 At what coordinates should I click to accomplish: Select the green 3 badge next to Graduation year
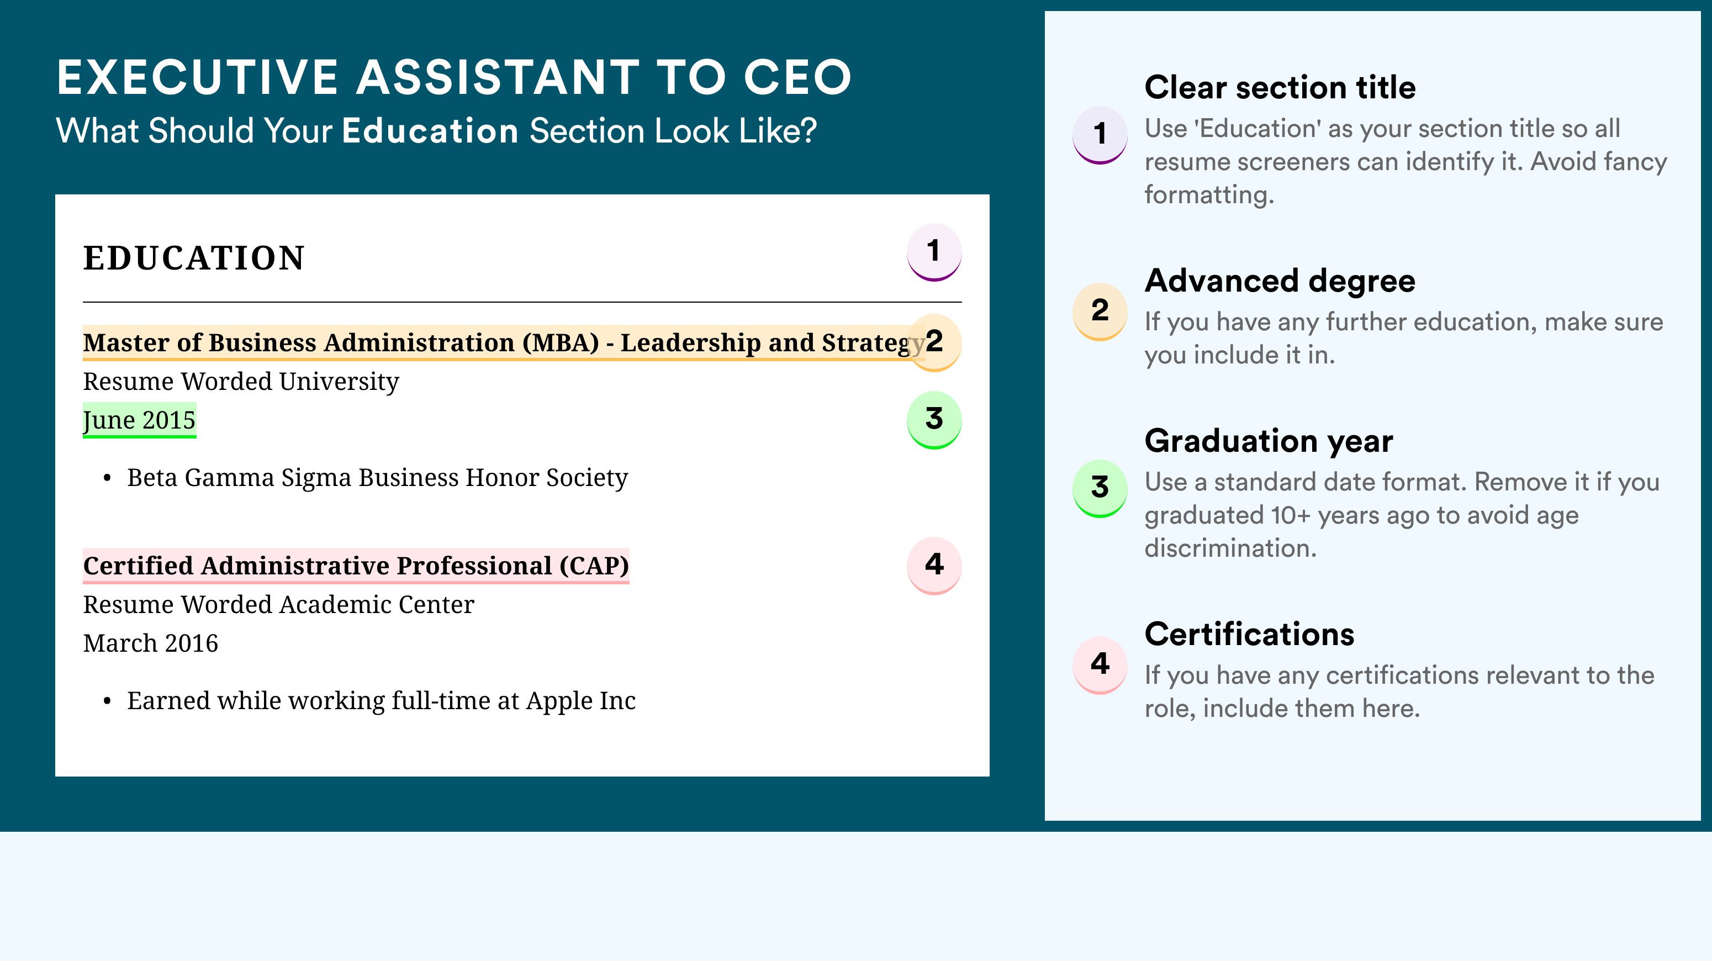(1099, 488)
